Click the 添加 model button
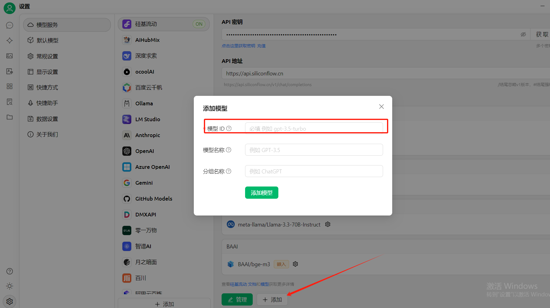 point(272,299)
